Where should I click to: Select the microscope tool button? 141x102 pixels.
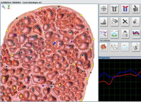tap(104, 22)
